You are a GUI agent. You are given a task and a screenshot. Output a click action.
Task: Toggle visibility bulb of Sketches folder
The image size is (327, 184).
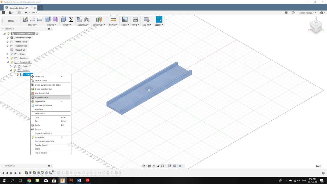[x=11, y=58]
